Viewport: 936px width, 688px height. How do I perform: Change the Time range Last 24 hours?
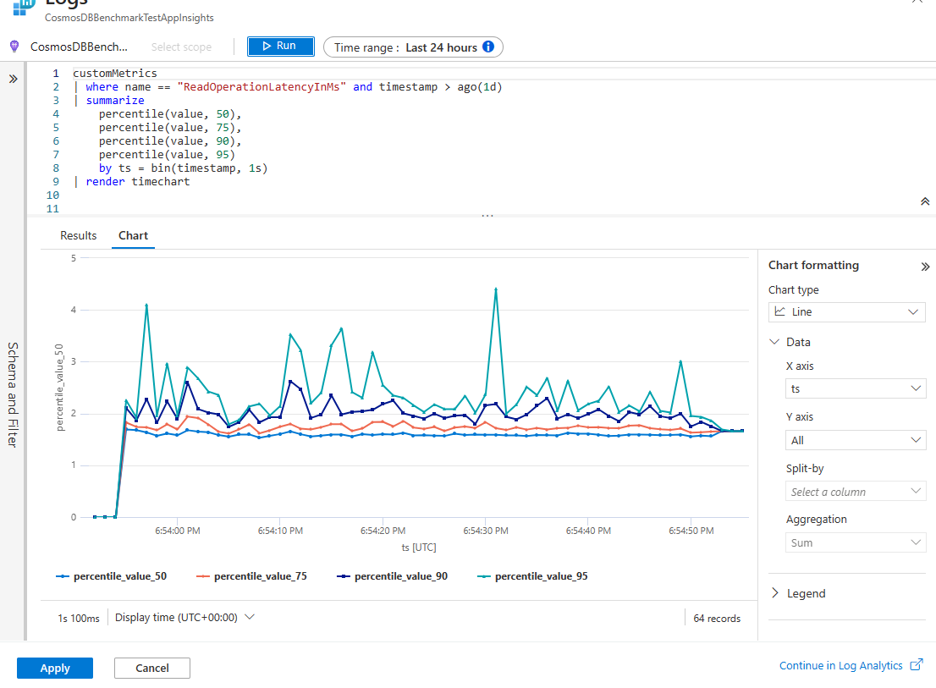click(x=413, y=47)
